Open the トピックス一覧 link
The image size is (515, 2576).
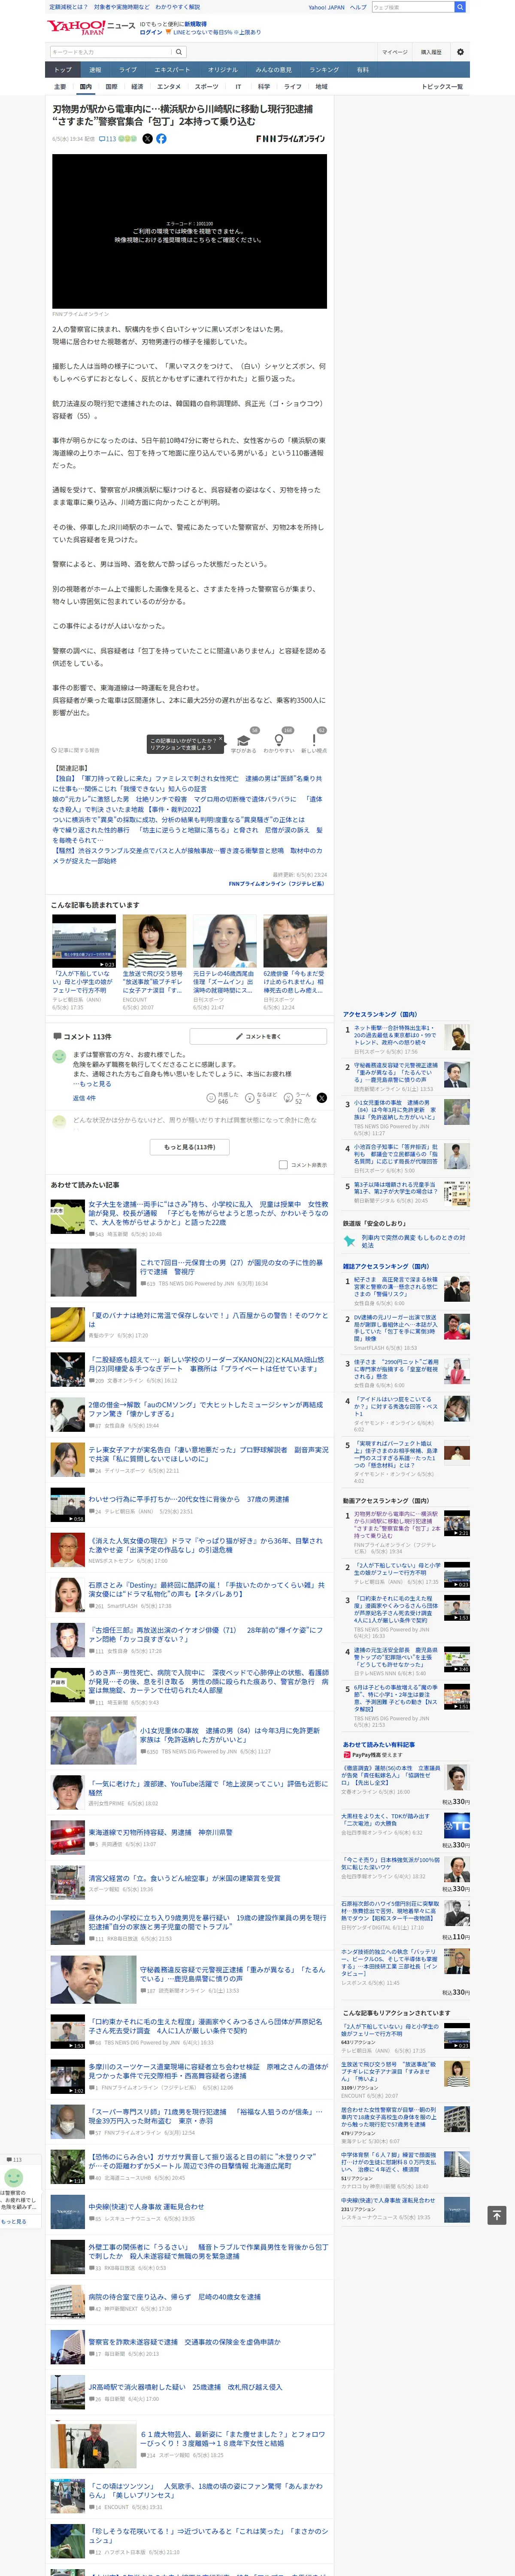click(x=442, y=87)
